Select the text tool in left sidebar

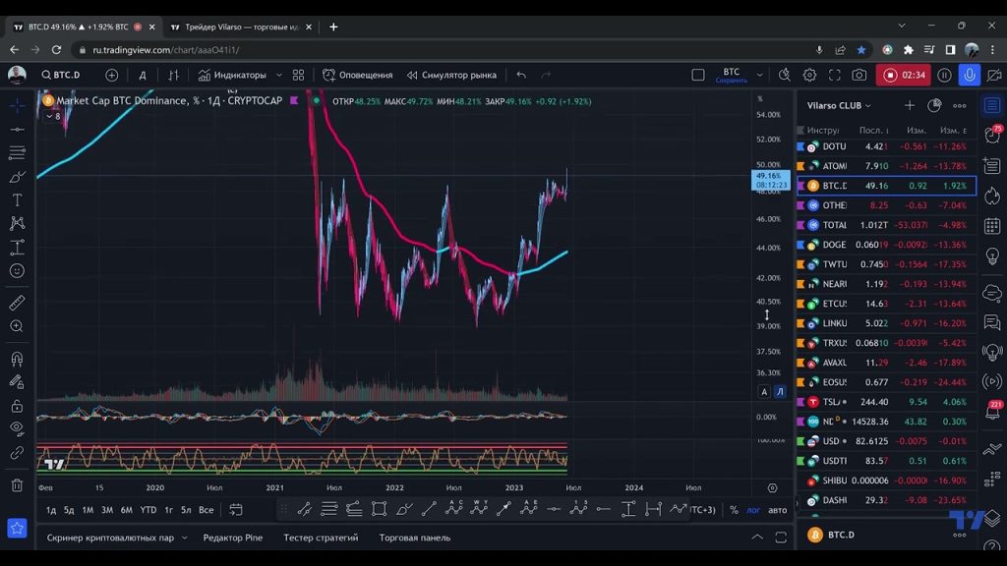17,199
